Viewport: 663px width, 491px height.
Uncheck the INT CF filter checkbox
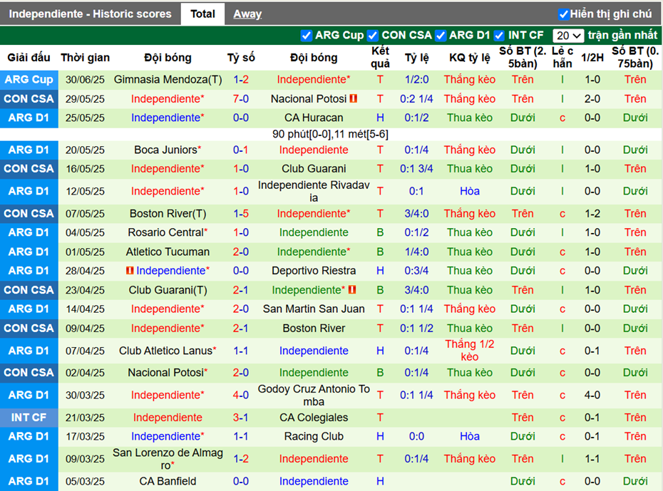(x=499, y=36)
